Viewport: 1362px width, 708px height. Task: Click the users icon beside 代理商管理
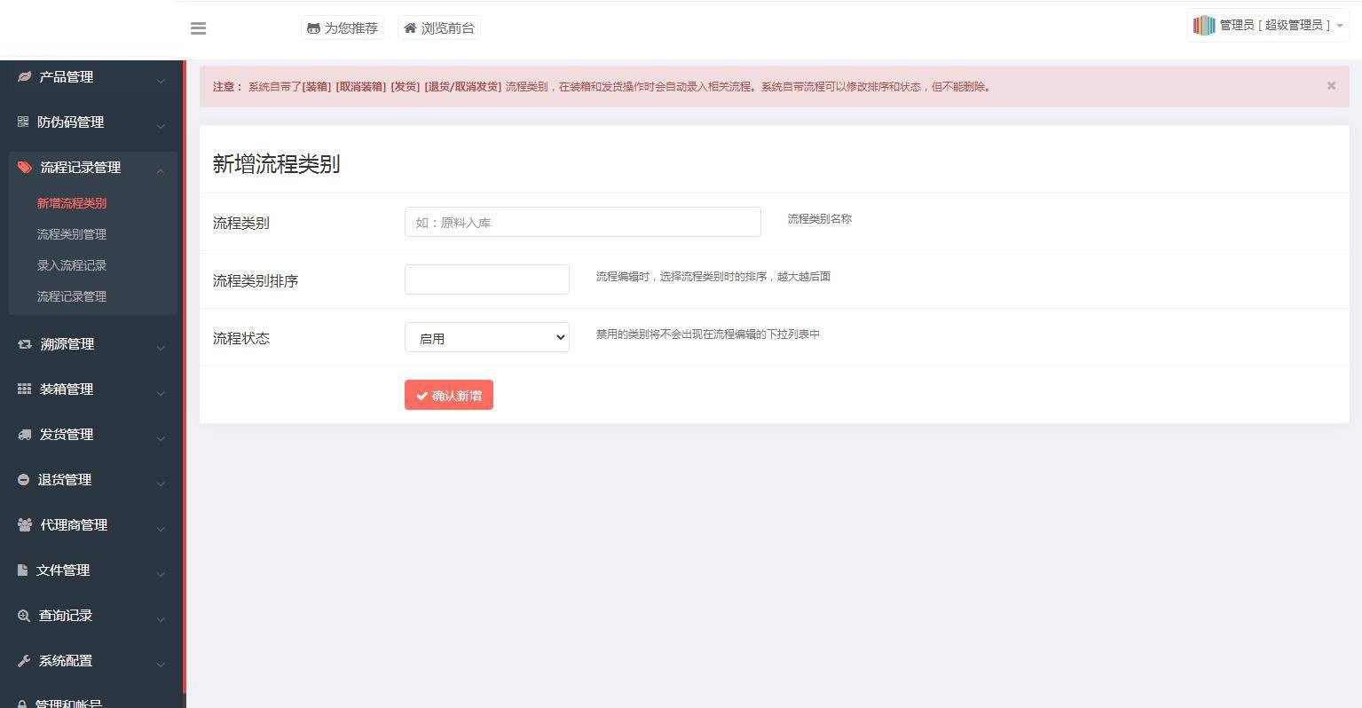(25, 525)
